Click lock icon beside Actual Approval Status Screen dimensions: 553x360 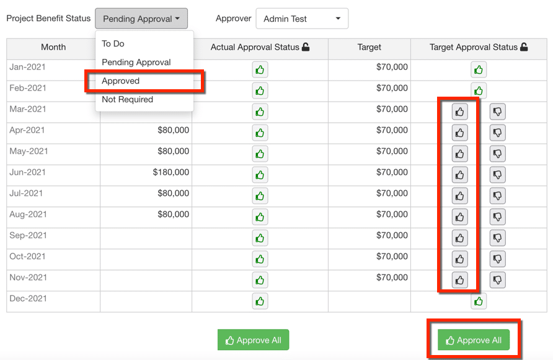[x=306, y=47]
